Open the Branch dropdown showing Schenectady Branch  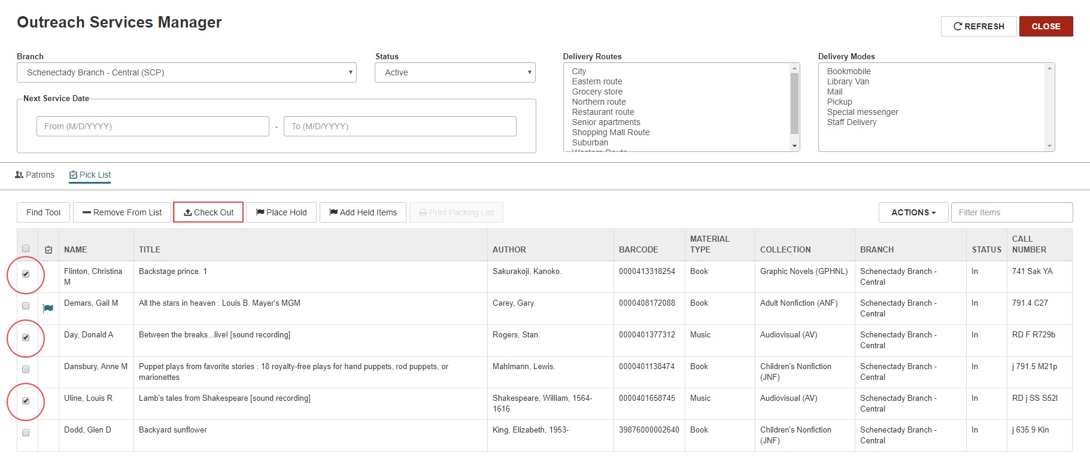(x=187, y=72)
